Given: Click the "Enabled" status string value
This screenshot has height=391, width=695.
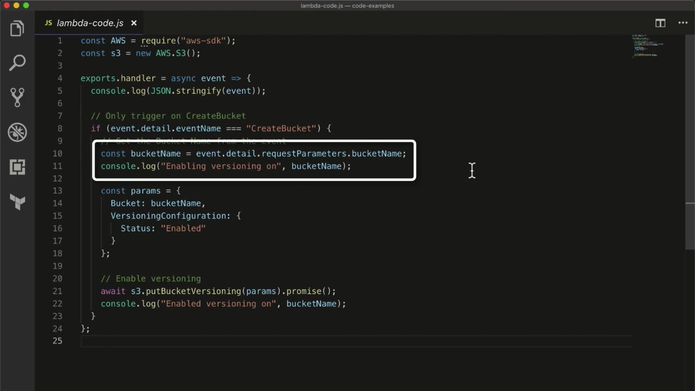Looking at the screenshot, I should tap(183, 229).
